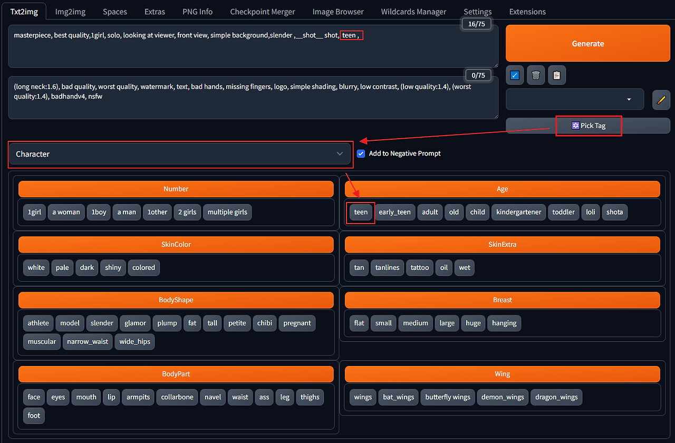Click the Breast group header
The width and height of the screenshot is (675, 443).
coord(503,300)
